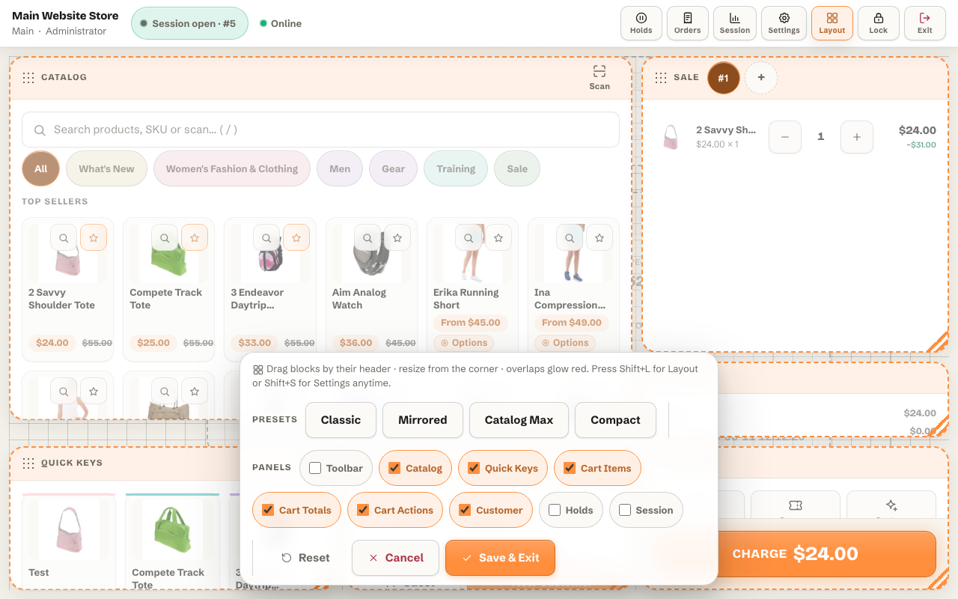958x599 pixels.
Task: Preview 3 Endeavor Daytrip with magnifier
Action: click(266, 238)
